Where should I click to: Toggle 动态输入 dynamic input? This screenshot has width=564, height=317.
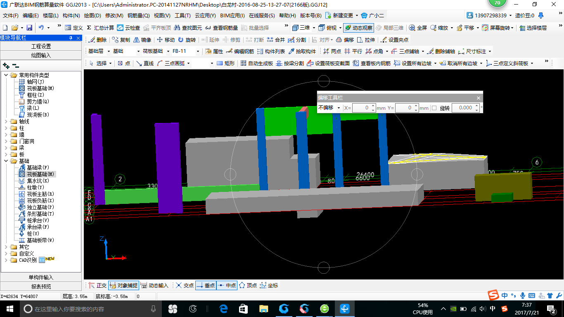pos(154,285)
